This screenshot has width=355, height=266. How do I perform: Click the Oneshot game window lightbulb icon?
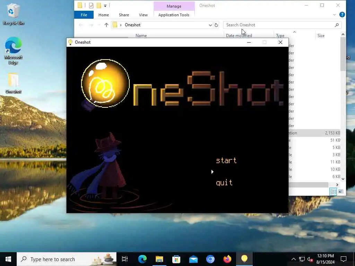[70, 42]
